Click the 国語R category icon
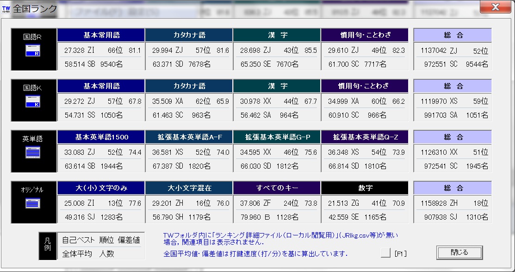Image resolution: width=515 pixels, height=272 pixels. click(33, 51)
